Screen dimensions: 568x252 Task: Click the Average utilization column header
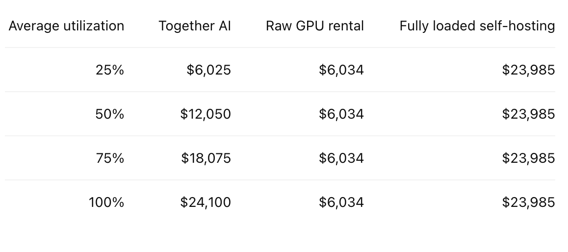coord(66,26)
